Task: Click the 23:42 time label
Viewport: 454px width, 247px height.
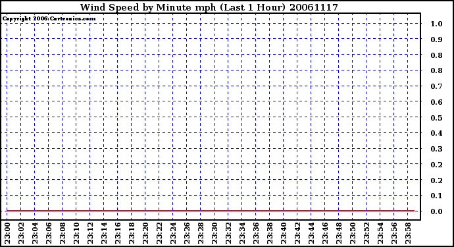Action: [x=297, y=233]
